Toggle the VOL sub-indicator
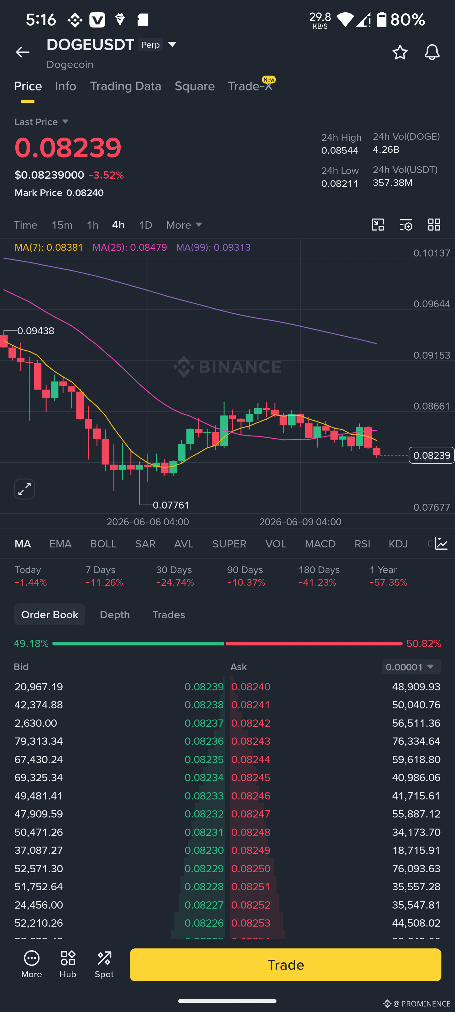 pos(276,544)
